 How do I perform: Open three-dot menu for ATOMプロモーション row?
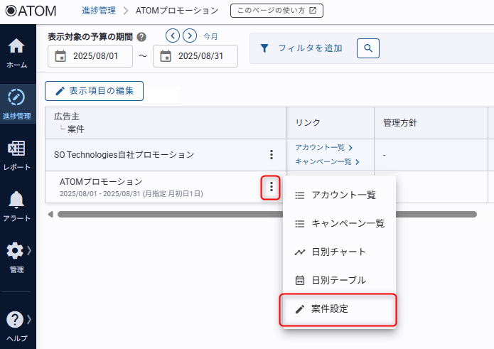click(270, 188)
